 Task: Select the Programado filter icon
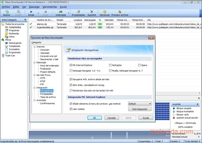pos(7,53)
